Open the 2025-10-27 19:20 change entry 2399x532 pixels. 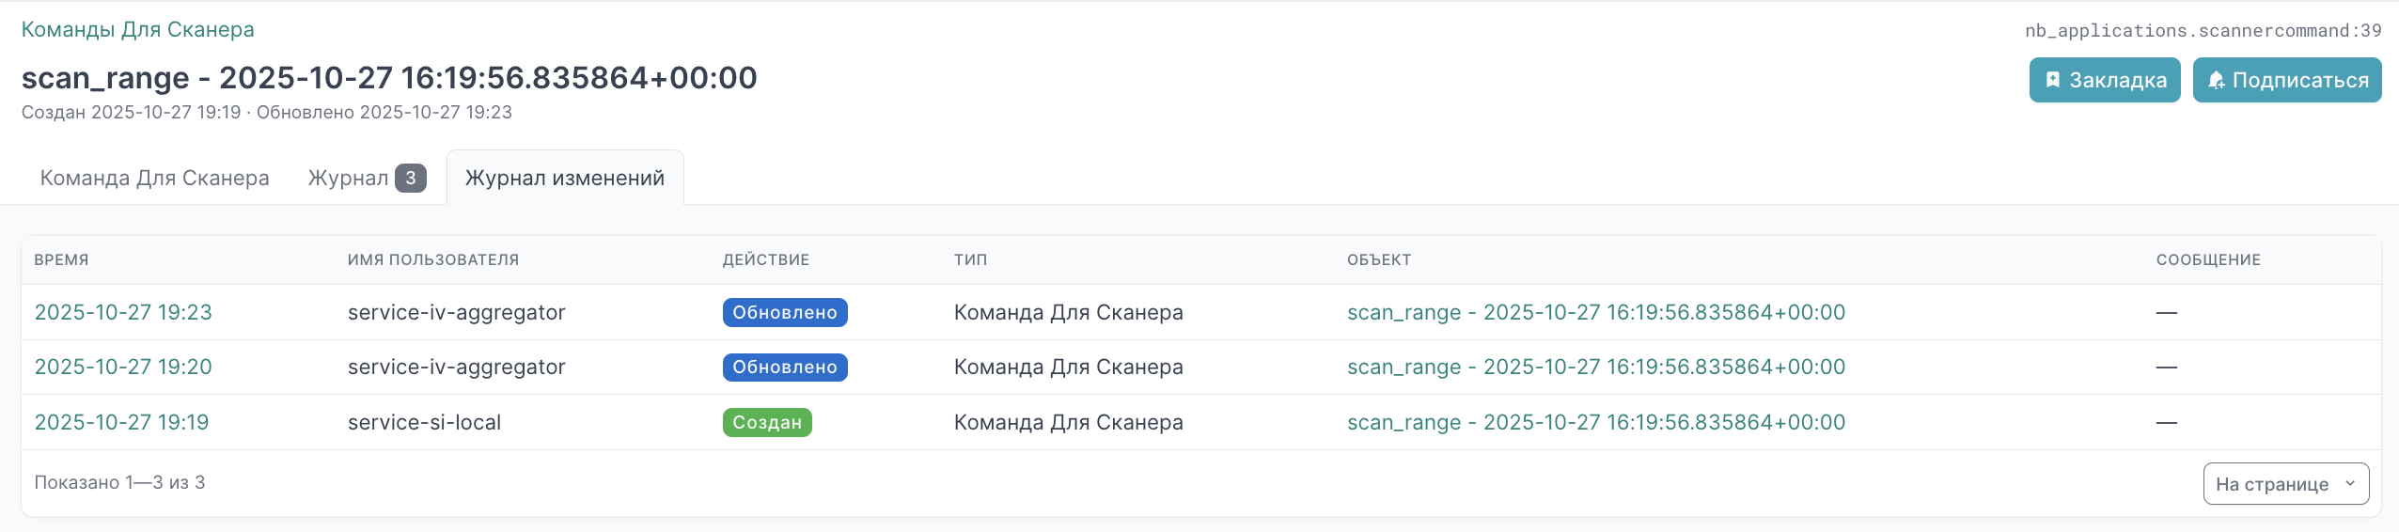pos(123,367)
